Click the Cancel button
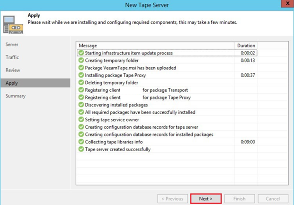This screenshot has width=294, height=205. pos(273,199)
